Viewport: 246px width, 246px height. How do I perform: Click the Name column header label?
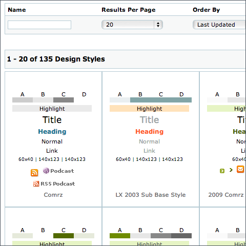17,10
